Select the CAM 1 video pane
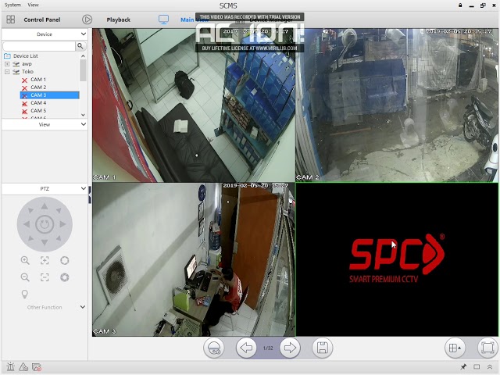Image resolution: width=500 pixels, height=375 pixels. 194,105
